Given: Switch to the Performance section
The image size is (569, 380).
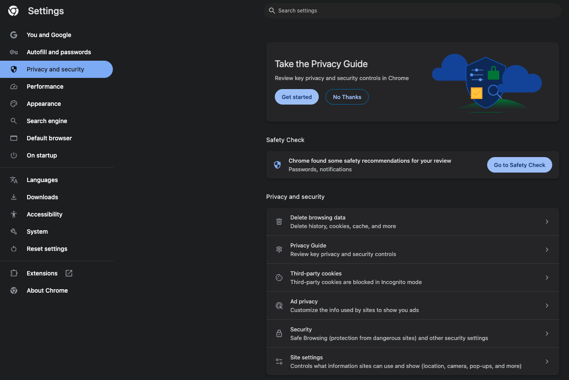Looking at the screenshot, I should tap(56, 87).
